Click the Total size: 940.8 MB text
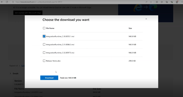Screen dimensions: 183x97 [x=68, y=78]
